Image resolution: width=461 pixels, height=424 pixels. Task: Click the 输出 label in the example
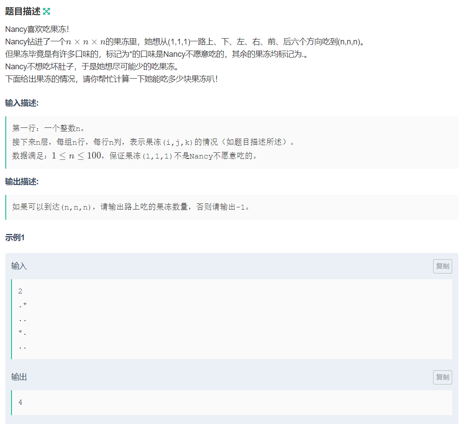click(x=19, y=377)
